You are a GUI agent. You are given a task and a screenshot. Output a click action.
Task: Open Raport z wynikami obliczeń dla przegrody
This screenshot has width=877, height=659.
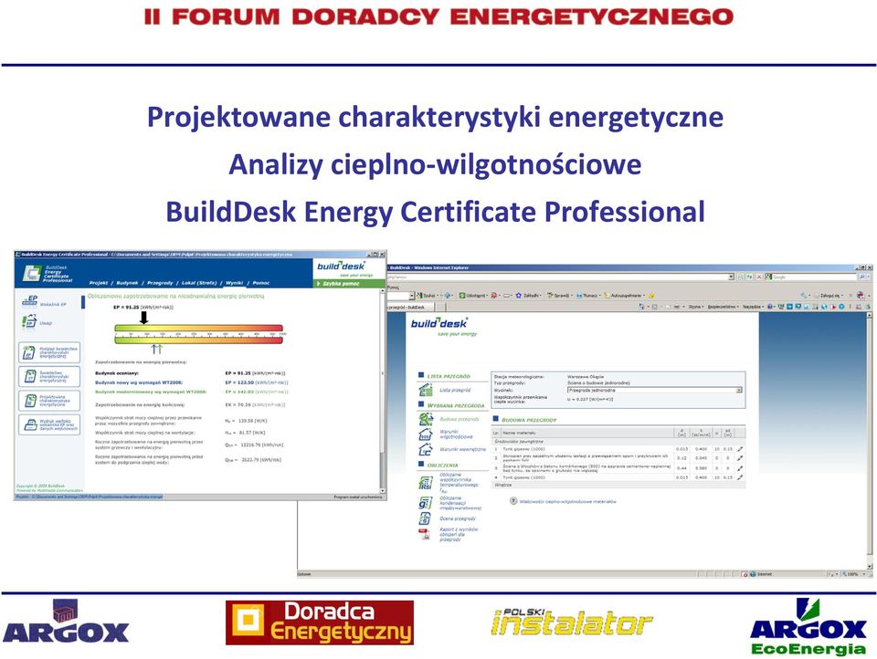pyautogui.click(x=459, y=534)
